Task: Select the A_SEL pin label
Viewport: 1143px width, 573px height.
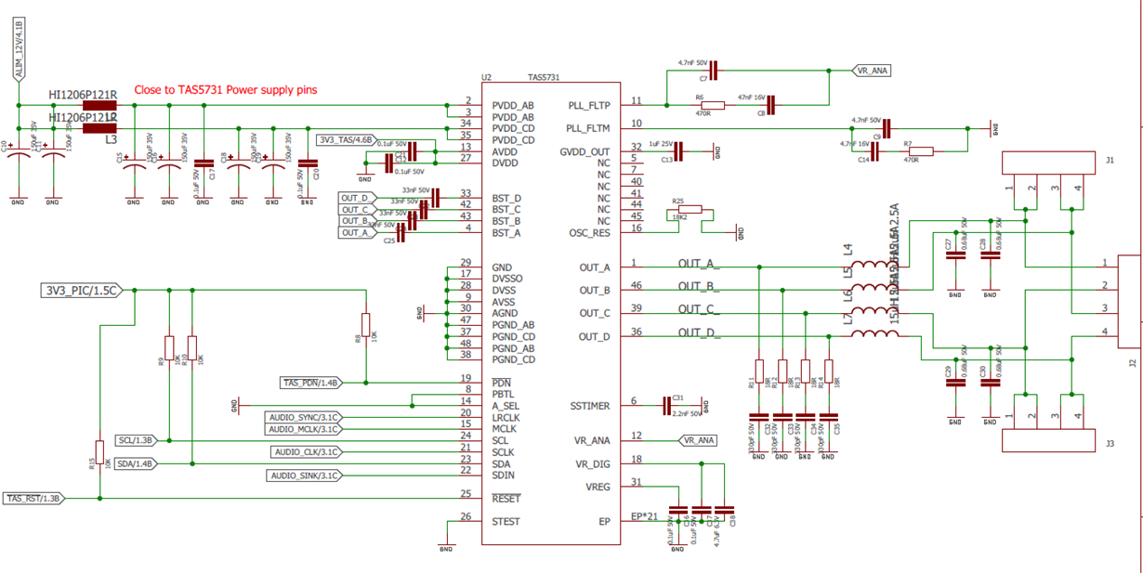Action: tap(506, 406)
